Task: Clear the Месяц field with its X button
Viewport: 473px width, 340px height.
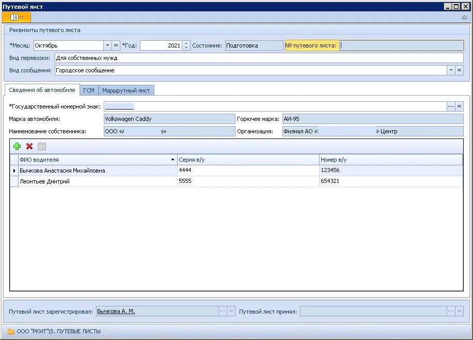Action: click(116, 45)
